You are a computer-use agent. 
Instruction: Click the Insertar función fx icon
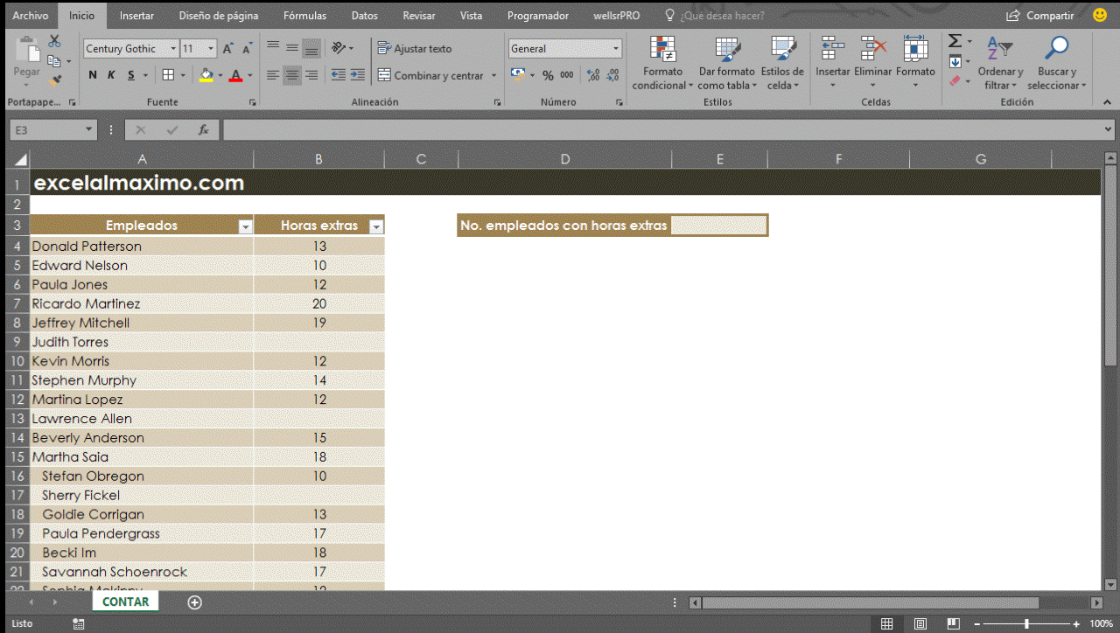point(205,129)
